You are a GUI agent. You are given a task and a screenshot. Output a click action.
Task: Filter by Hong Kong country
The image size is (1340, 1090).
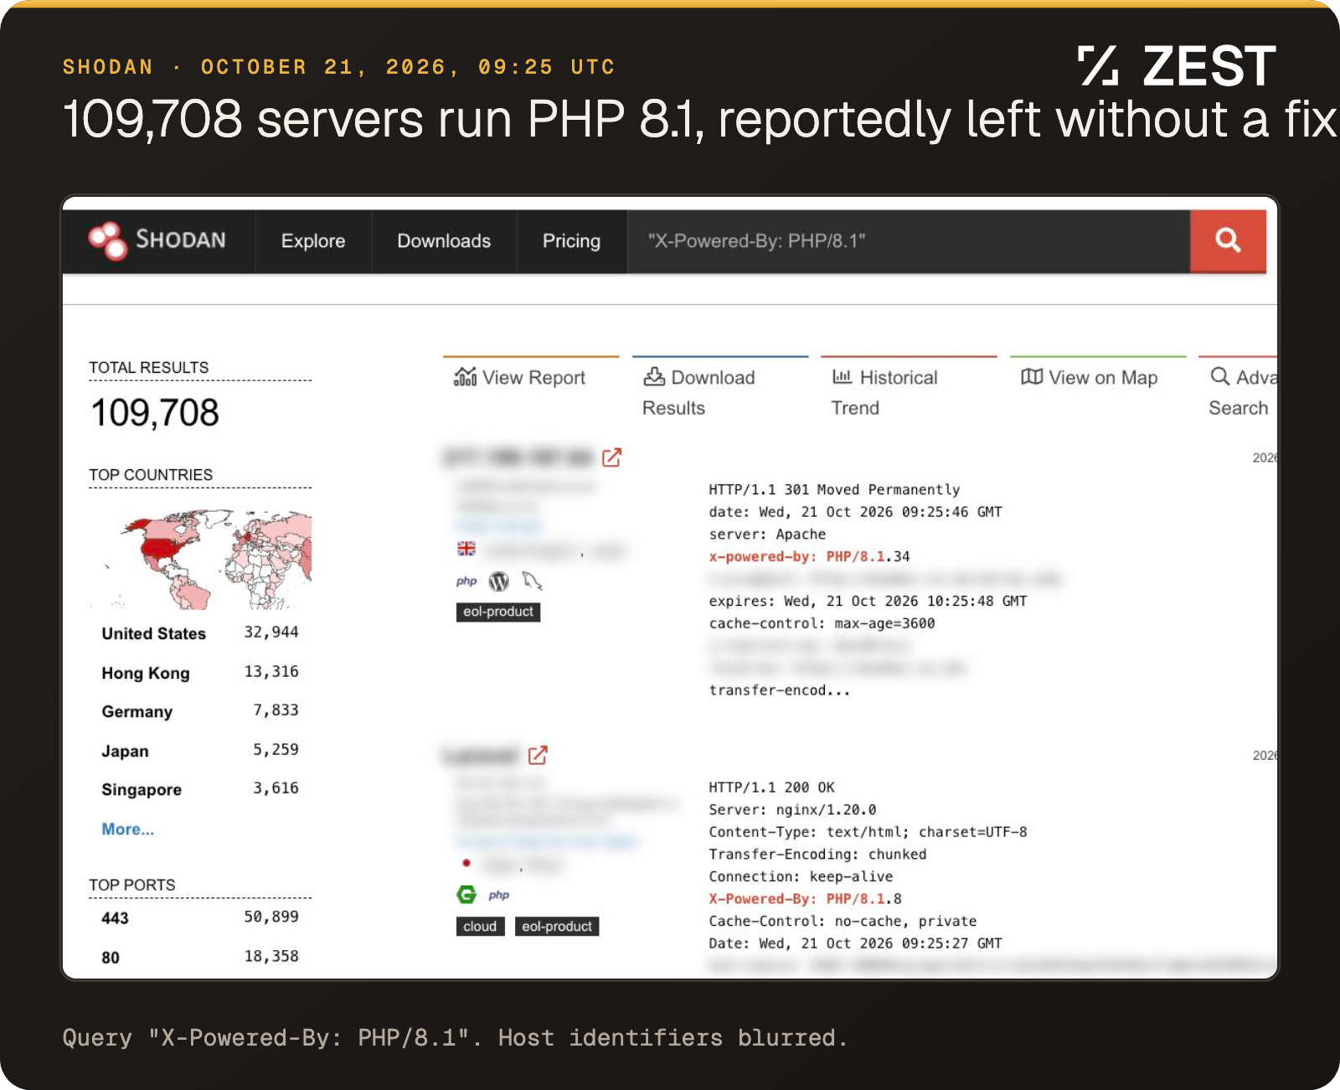(146, 673)
